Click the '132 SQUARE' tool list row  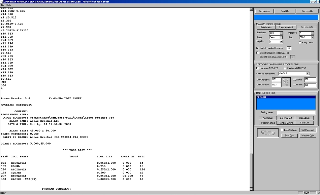pyautogui.click(x=72, y=172)
